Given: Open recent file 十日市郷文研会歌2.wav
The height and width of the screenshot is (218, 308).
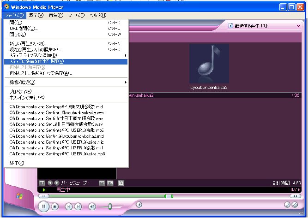Looking at the screenshot, I should [x=66, y=124].
